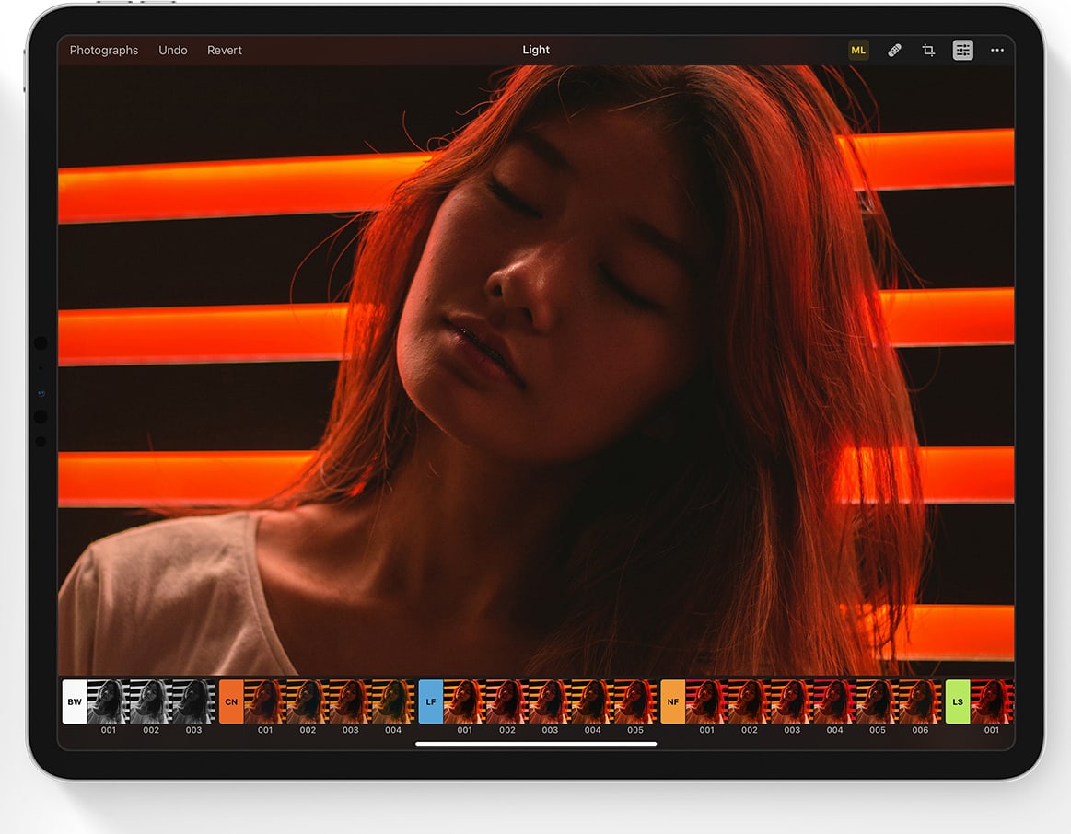
Task: Apply NF preset 004 thumbnail
Action: click(x=834, y=701)
